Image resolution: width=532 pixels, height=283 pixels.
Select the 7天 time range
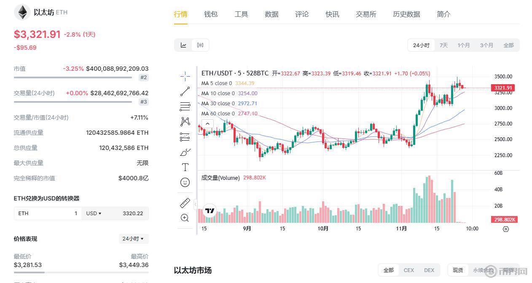point(443,45)
